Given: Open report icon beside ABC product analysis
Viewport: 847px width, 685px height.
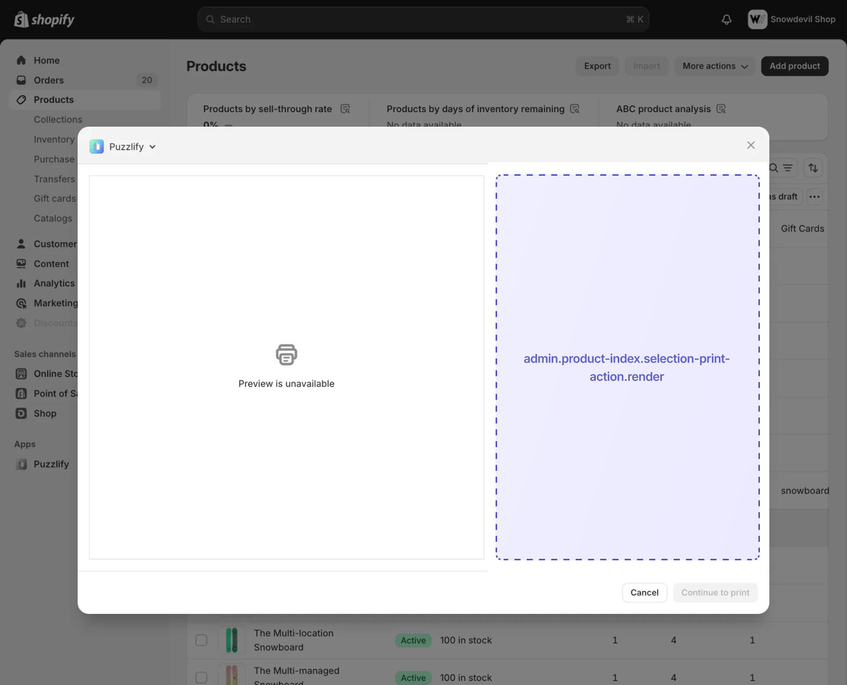Looking at the screenshot, I should pos(721,109).
